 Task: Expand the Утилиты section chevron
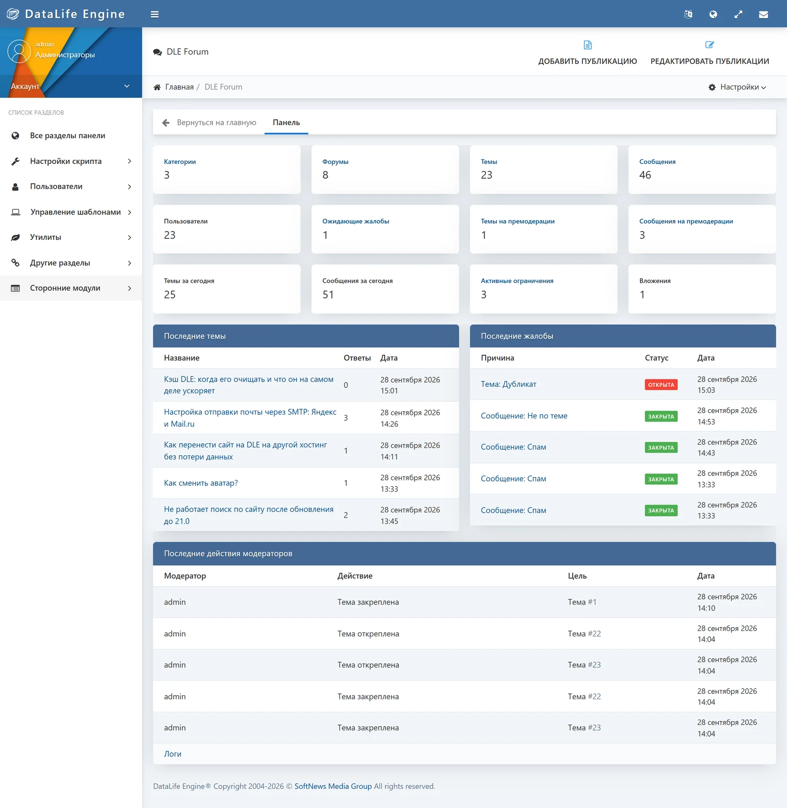(129, 238)
